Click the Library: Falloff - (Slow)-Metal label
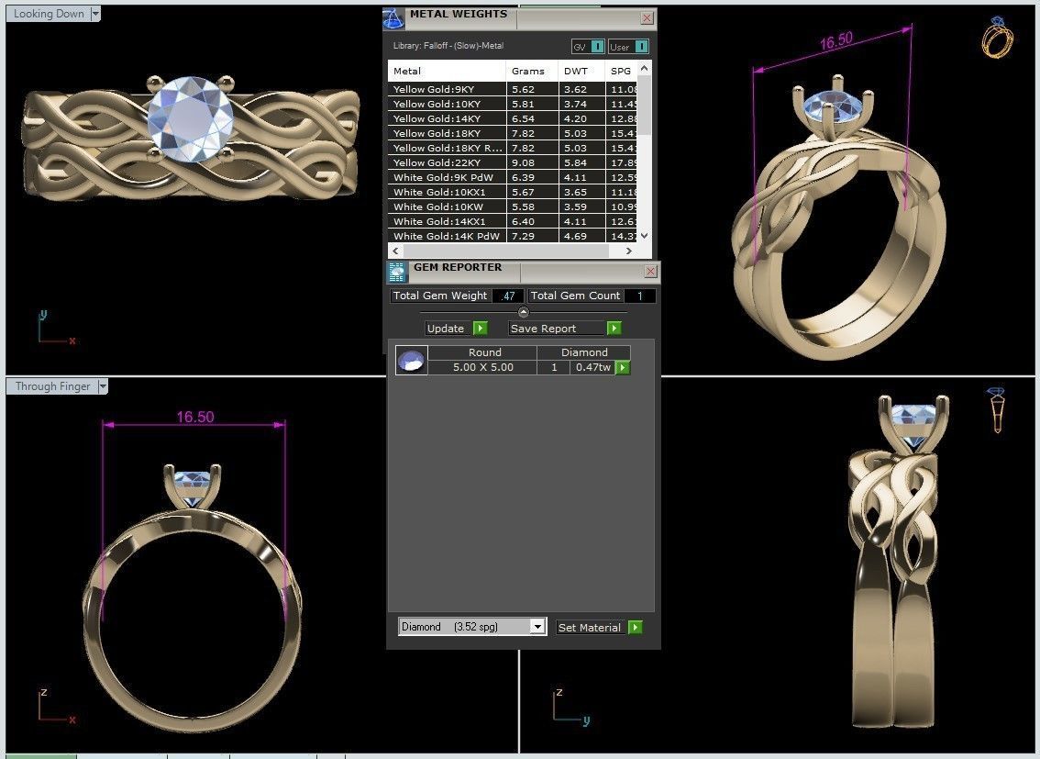 point(448,46)
